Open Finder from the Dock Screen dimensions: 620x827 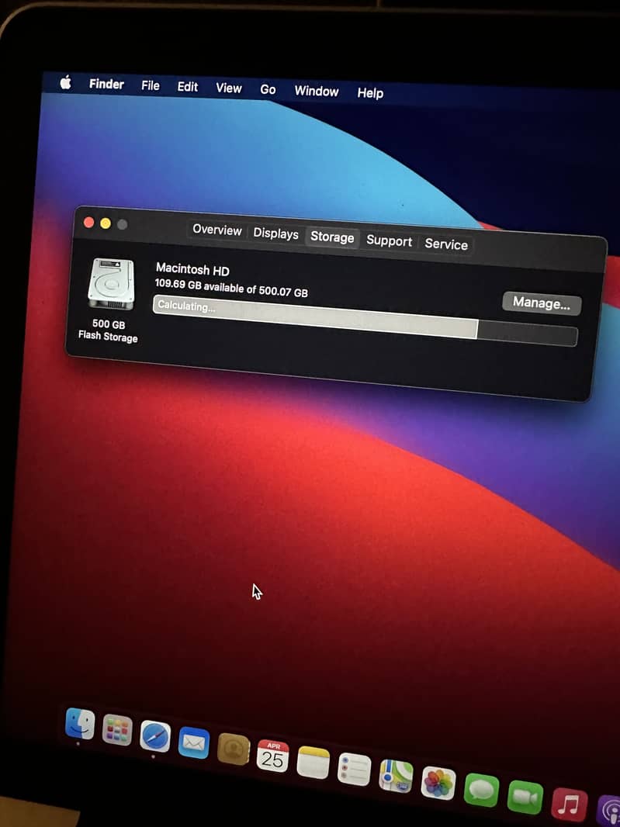80,724
